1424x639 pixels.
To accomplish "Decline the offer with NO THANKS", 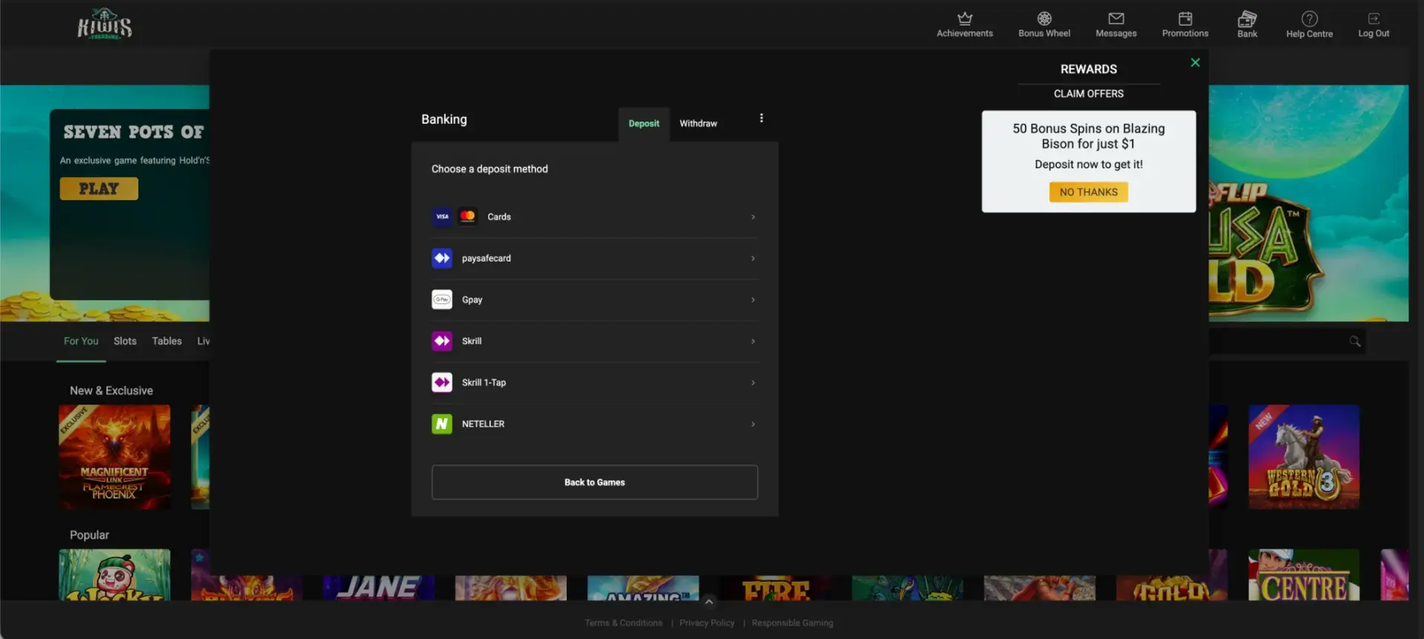I will pyautogui.click(x=1088, y=192).
